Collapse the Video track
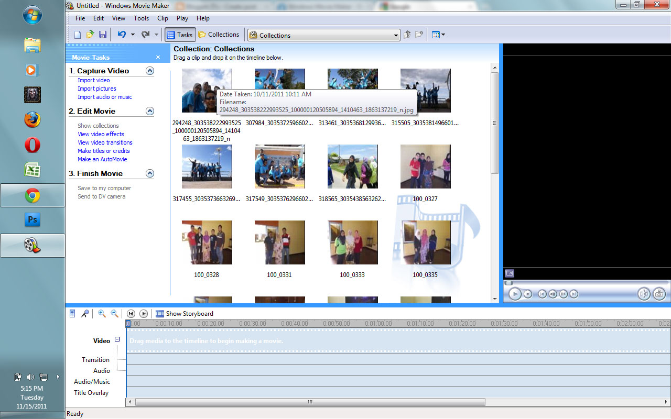Screen dimensions: 671x419 tap(117, 339)
